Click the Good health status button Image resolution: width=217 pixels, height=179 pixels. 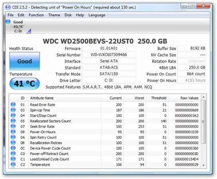25,61
